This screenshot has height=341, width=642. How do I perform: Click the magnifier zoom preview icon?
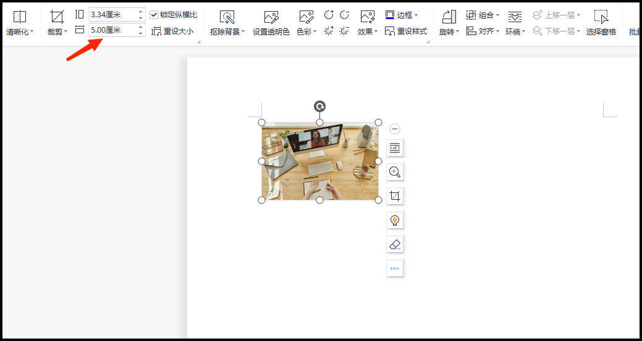(395, 172)
